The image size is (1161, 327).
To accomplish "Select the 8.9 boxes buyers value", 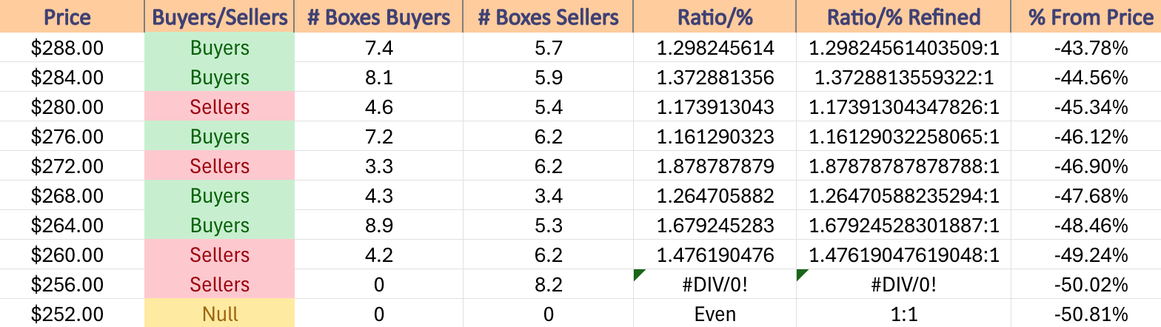I will tap(378, 226).
